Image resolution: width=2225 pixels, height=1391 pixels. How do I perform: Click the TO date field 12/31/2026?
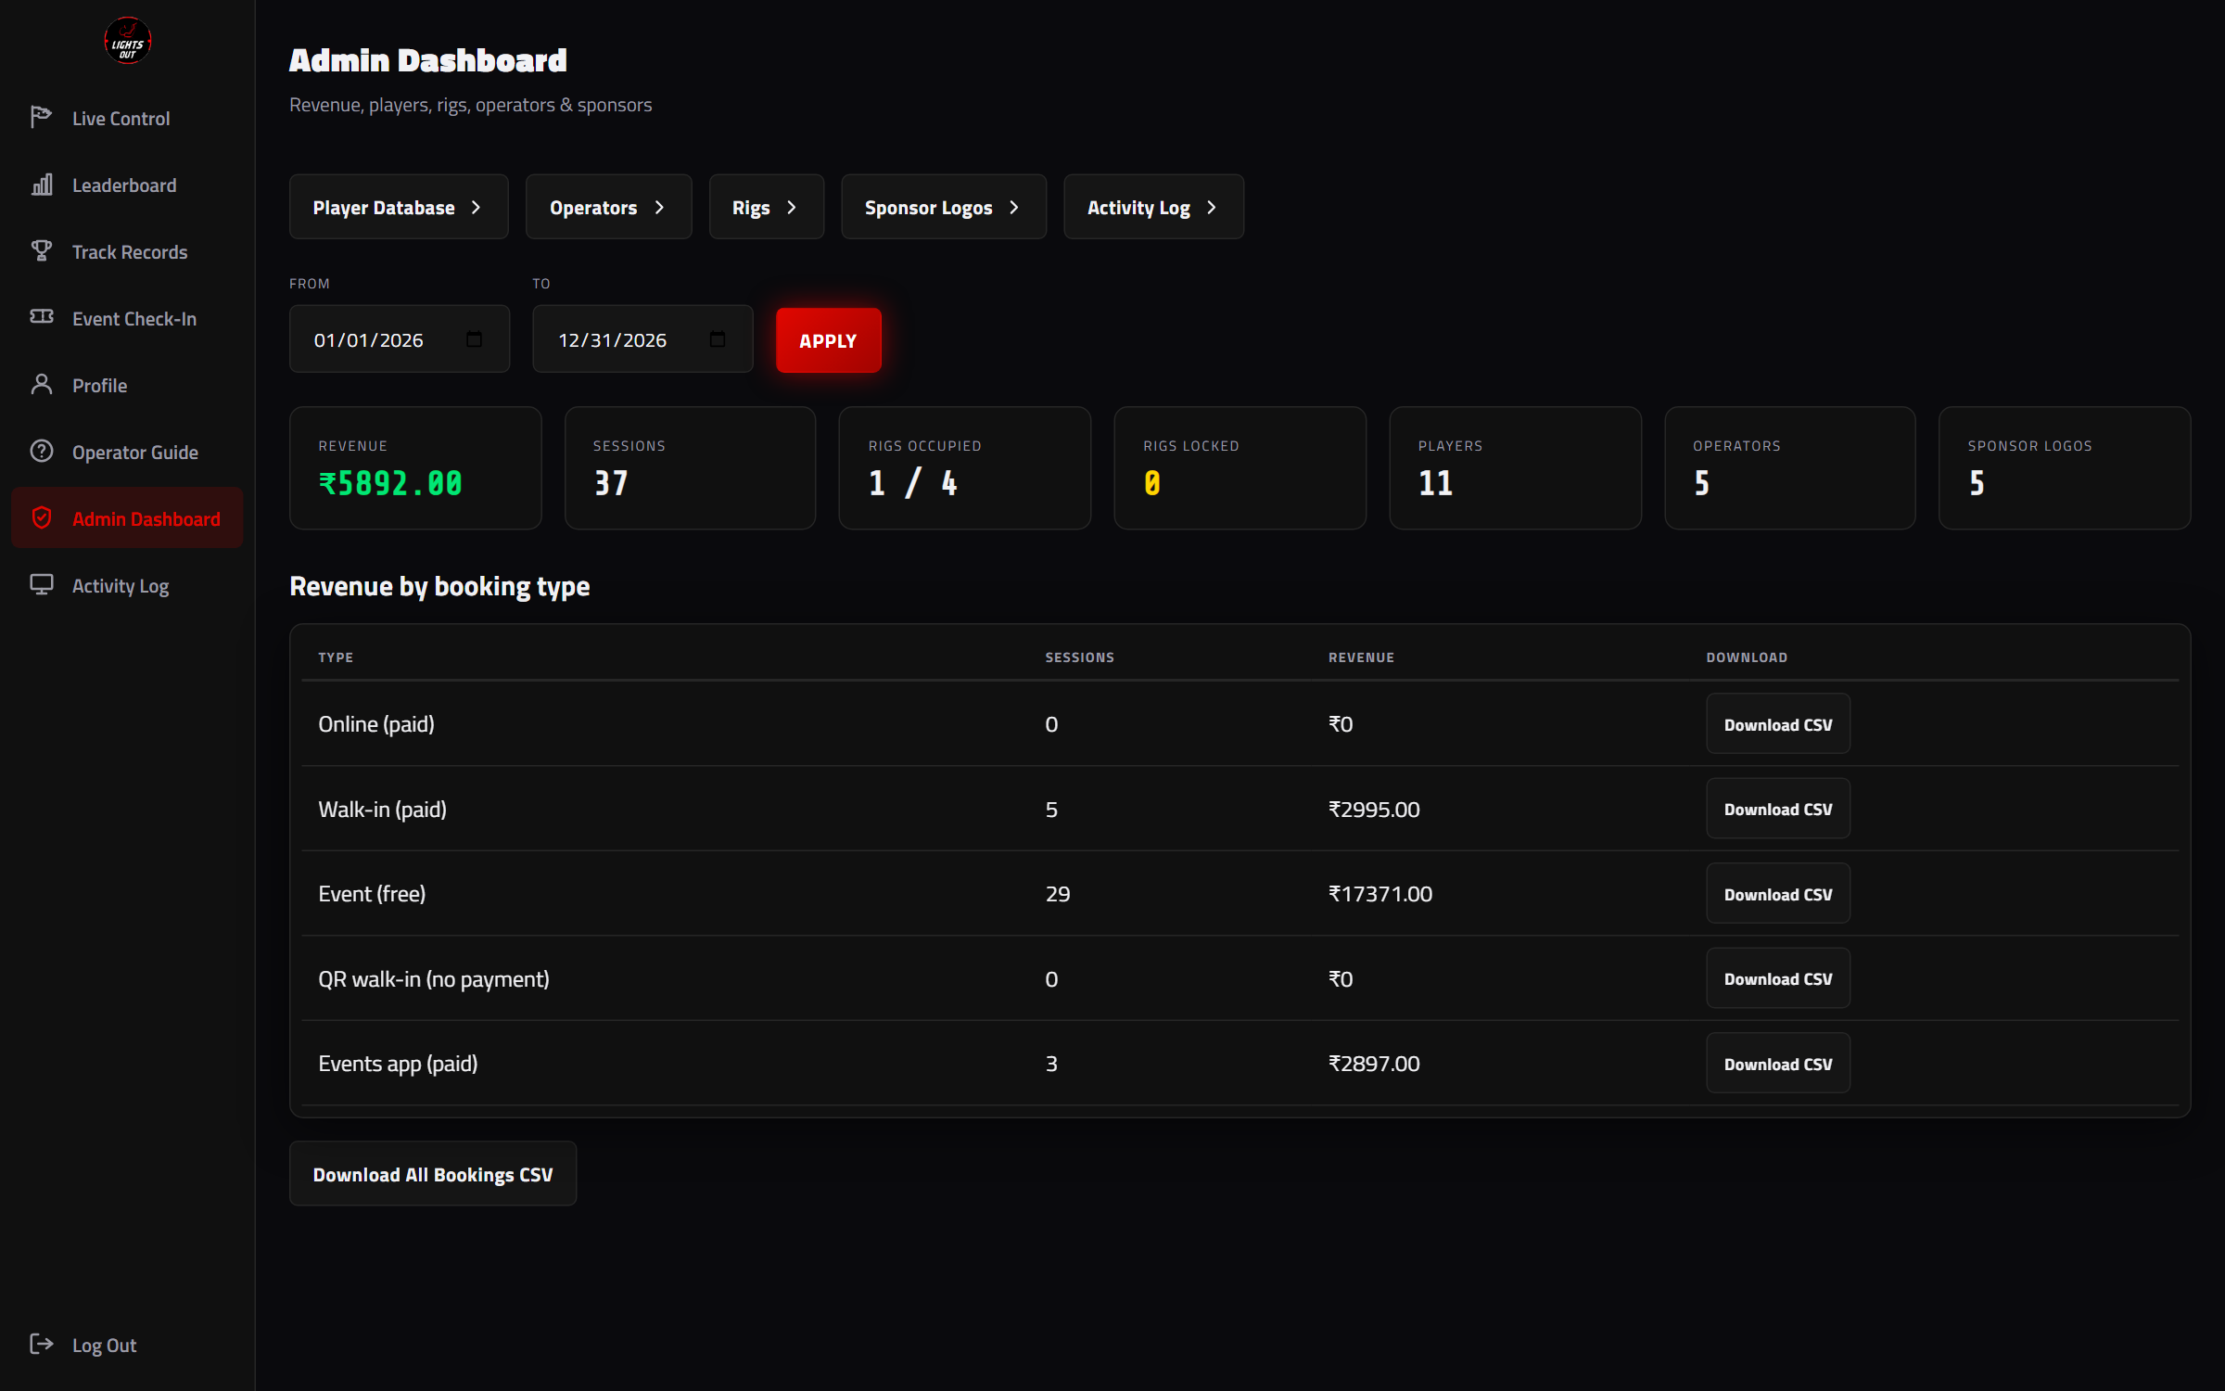pyautogui.click(x=642, y=339)
